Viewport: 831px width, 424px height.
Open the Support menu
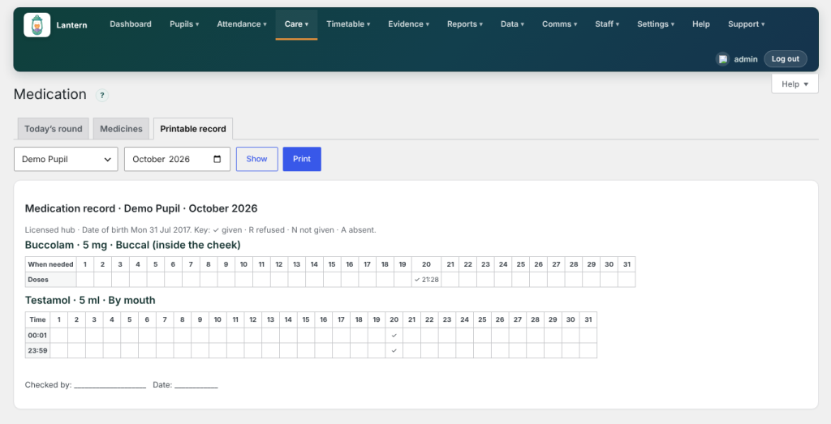[747, 24]
